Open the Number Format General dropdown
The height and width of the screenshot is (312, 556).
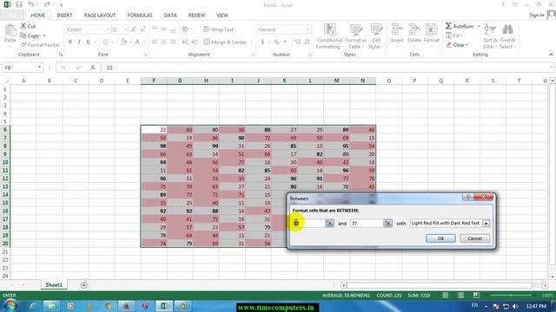point(308,29)
